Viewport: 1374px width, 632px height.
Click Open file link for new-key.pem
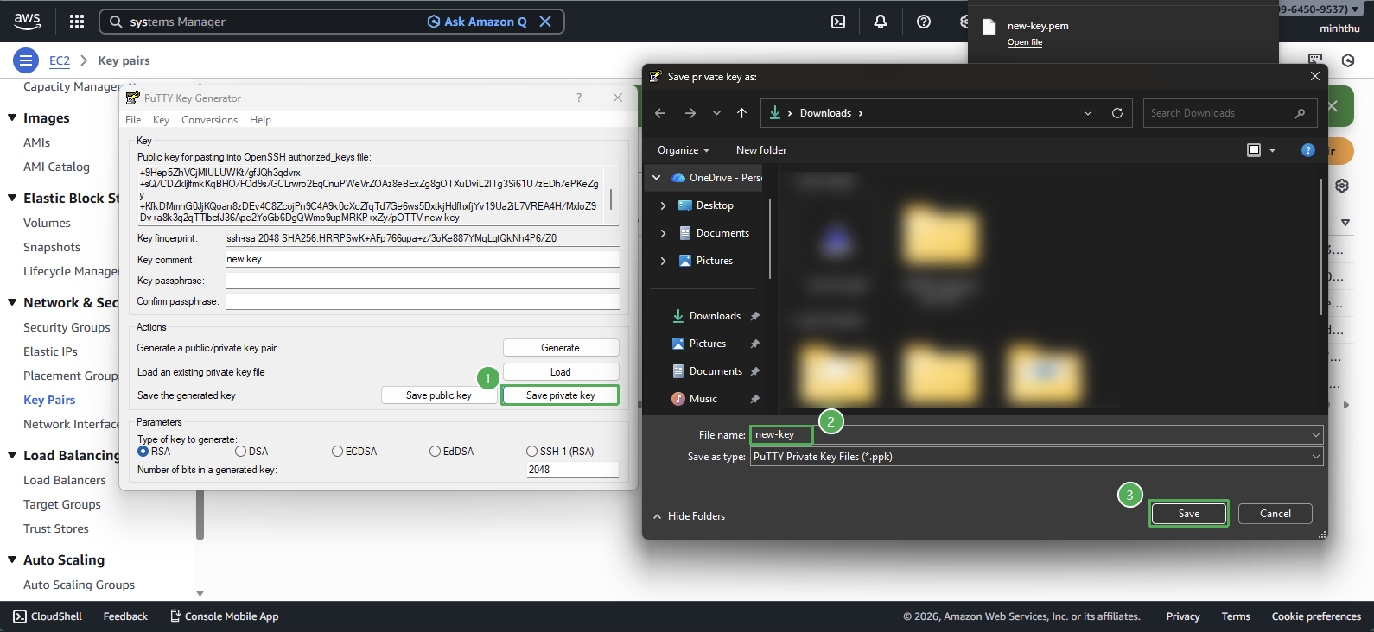pyautogui.click(x=1025, y=42)
